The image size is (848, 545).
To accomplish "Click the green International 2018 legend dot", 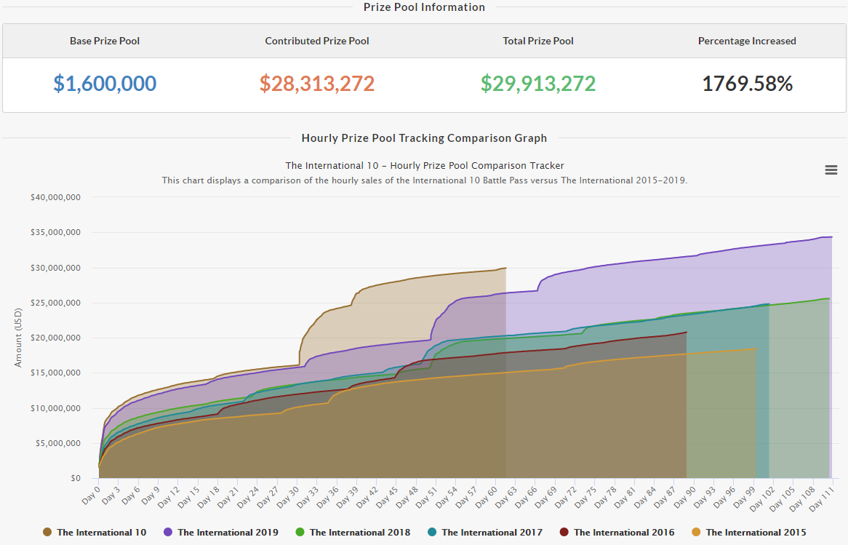I will click(x=300, y=532).
